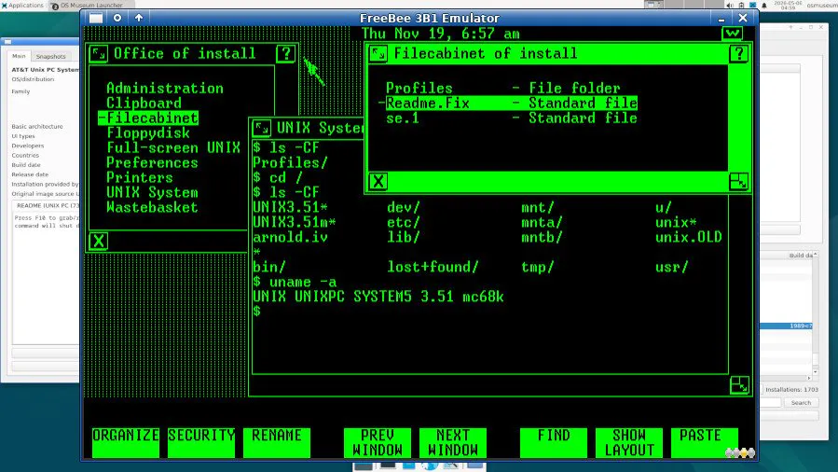Click the SHOW LAYOUT function key
The height and width of the screenshot is (472, 838).
click(x=629, y=442)
